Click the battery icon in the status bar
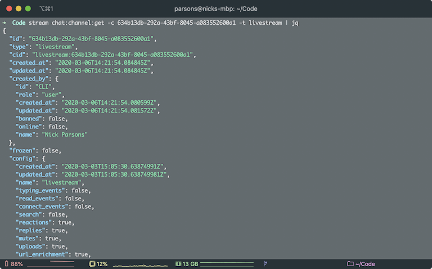The width and height of the screenshot is (432, 269). pos(7,264)
